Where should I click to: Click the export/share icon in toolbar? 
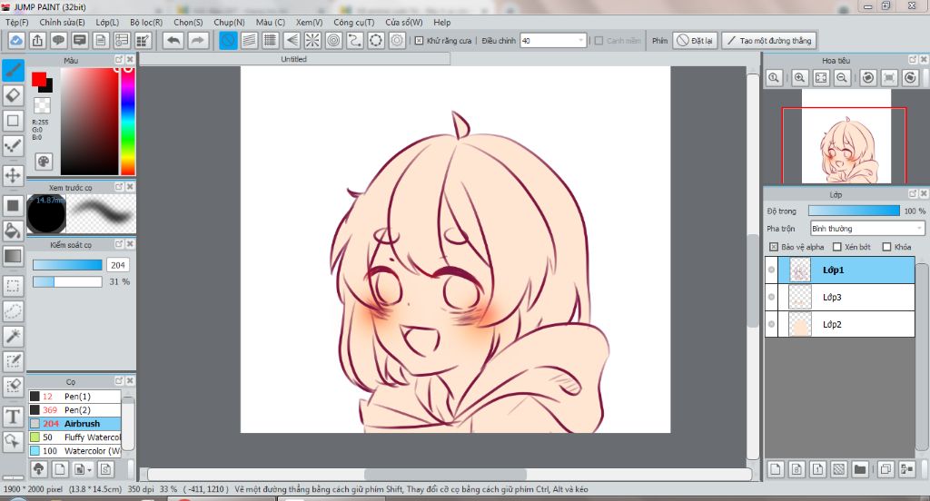(37, 40)
